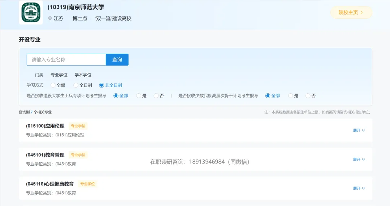Open the 院校主页 school homepage button

coord(351,12)
